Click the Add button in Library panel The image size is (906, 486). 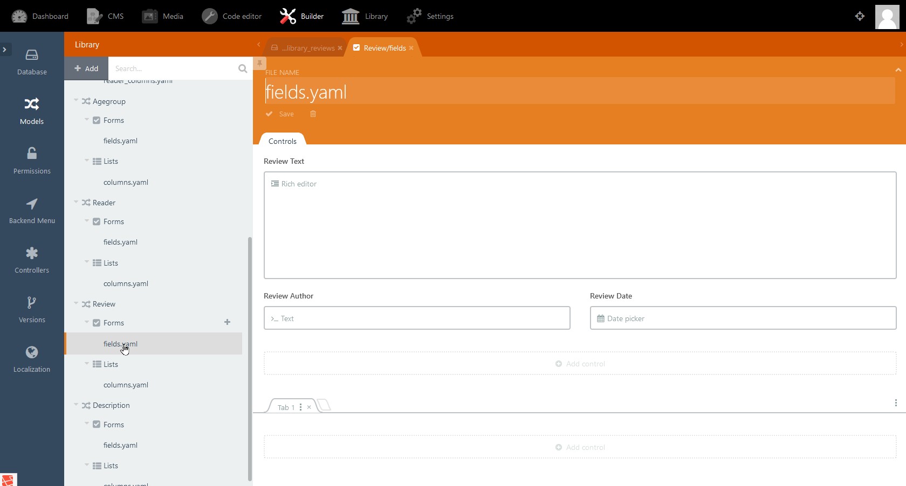pyautogui.click(x=86, y=68)
